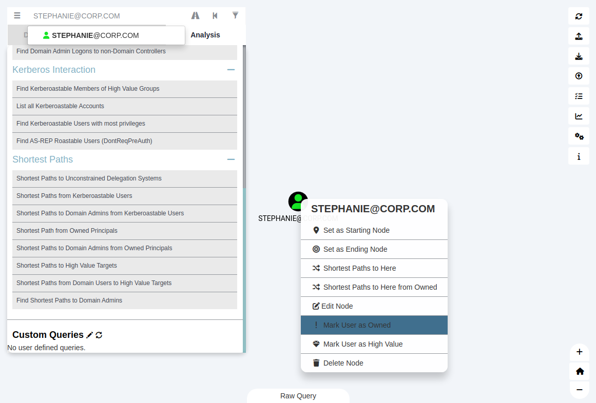This screenshot has height=403, width=596.
Task: Click the Export Graph upload icon
Action: click(579, 36)
